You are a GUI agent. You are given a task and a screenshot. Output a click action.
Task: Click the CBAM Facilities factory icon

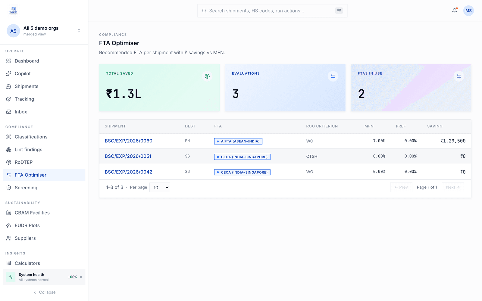[x=9, y=213]
